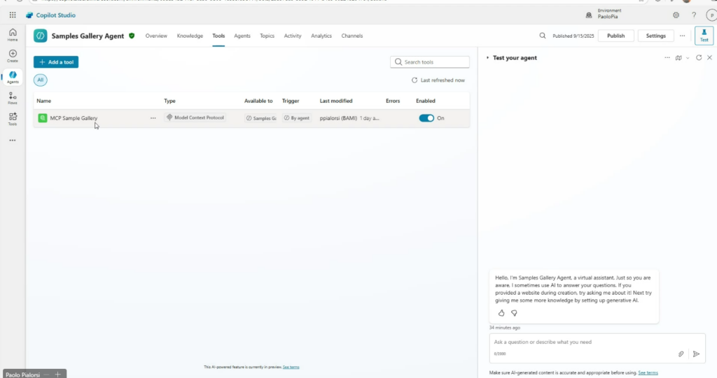Send the chat message arrow
This screenshot has width=717, height=378.
click(x=696, y=354)
